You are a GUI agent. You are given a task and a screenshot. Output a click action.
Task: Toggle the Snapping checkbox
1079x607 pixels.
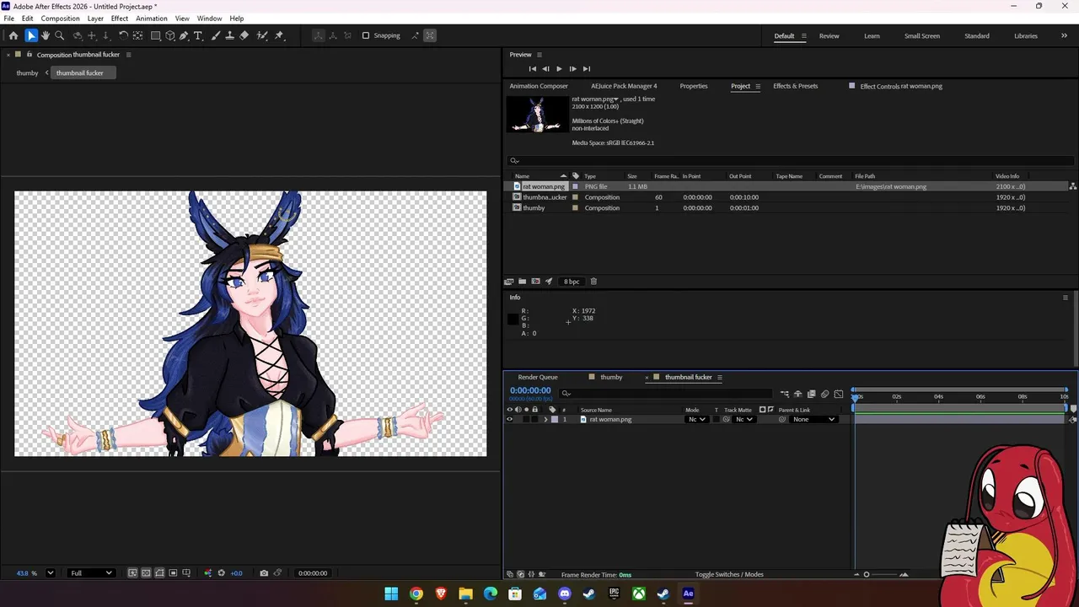point(366,35)
